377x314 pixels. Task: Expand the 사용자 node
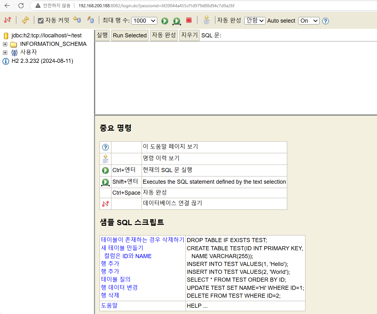(5, 52)
